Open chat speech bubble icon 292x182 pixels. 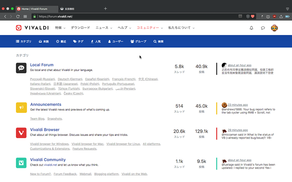(x=263, y=28)
